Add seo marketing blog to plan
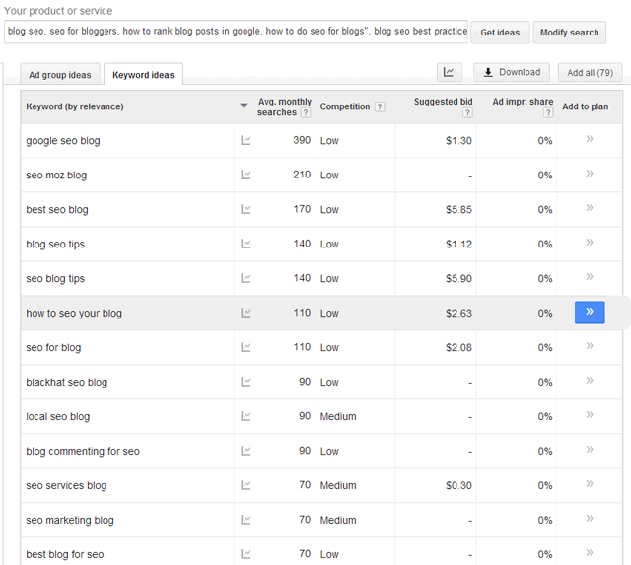Screen dimensions: 631x565 pyautogui.click(x=590, y=518)
